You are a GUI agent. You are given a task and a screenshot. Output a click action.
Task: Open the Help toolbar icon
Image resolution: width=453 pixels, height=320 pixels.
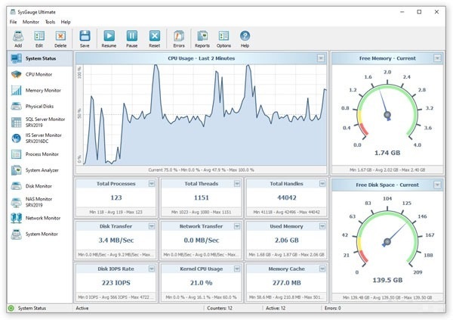tap(245, 36)
